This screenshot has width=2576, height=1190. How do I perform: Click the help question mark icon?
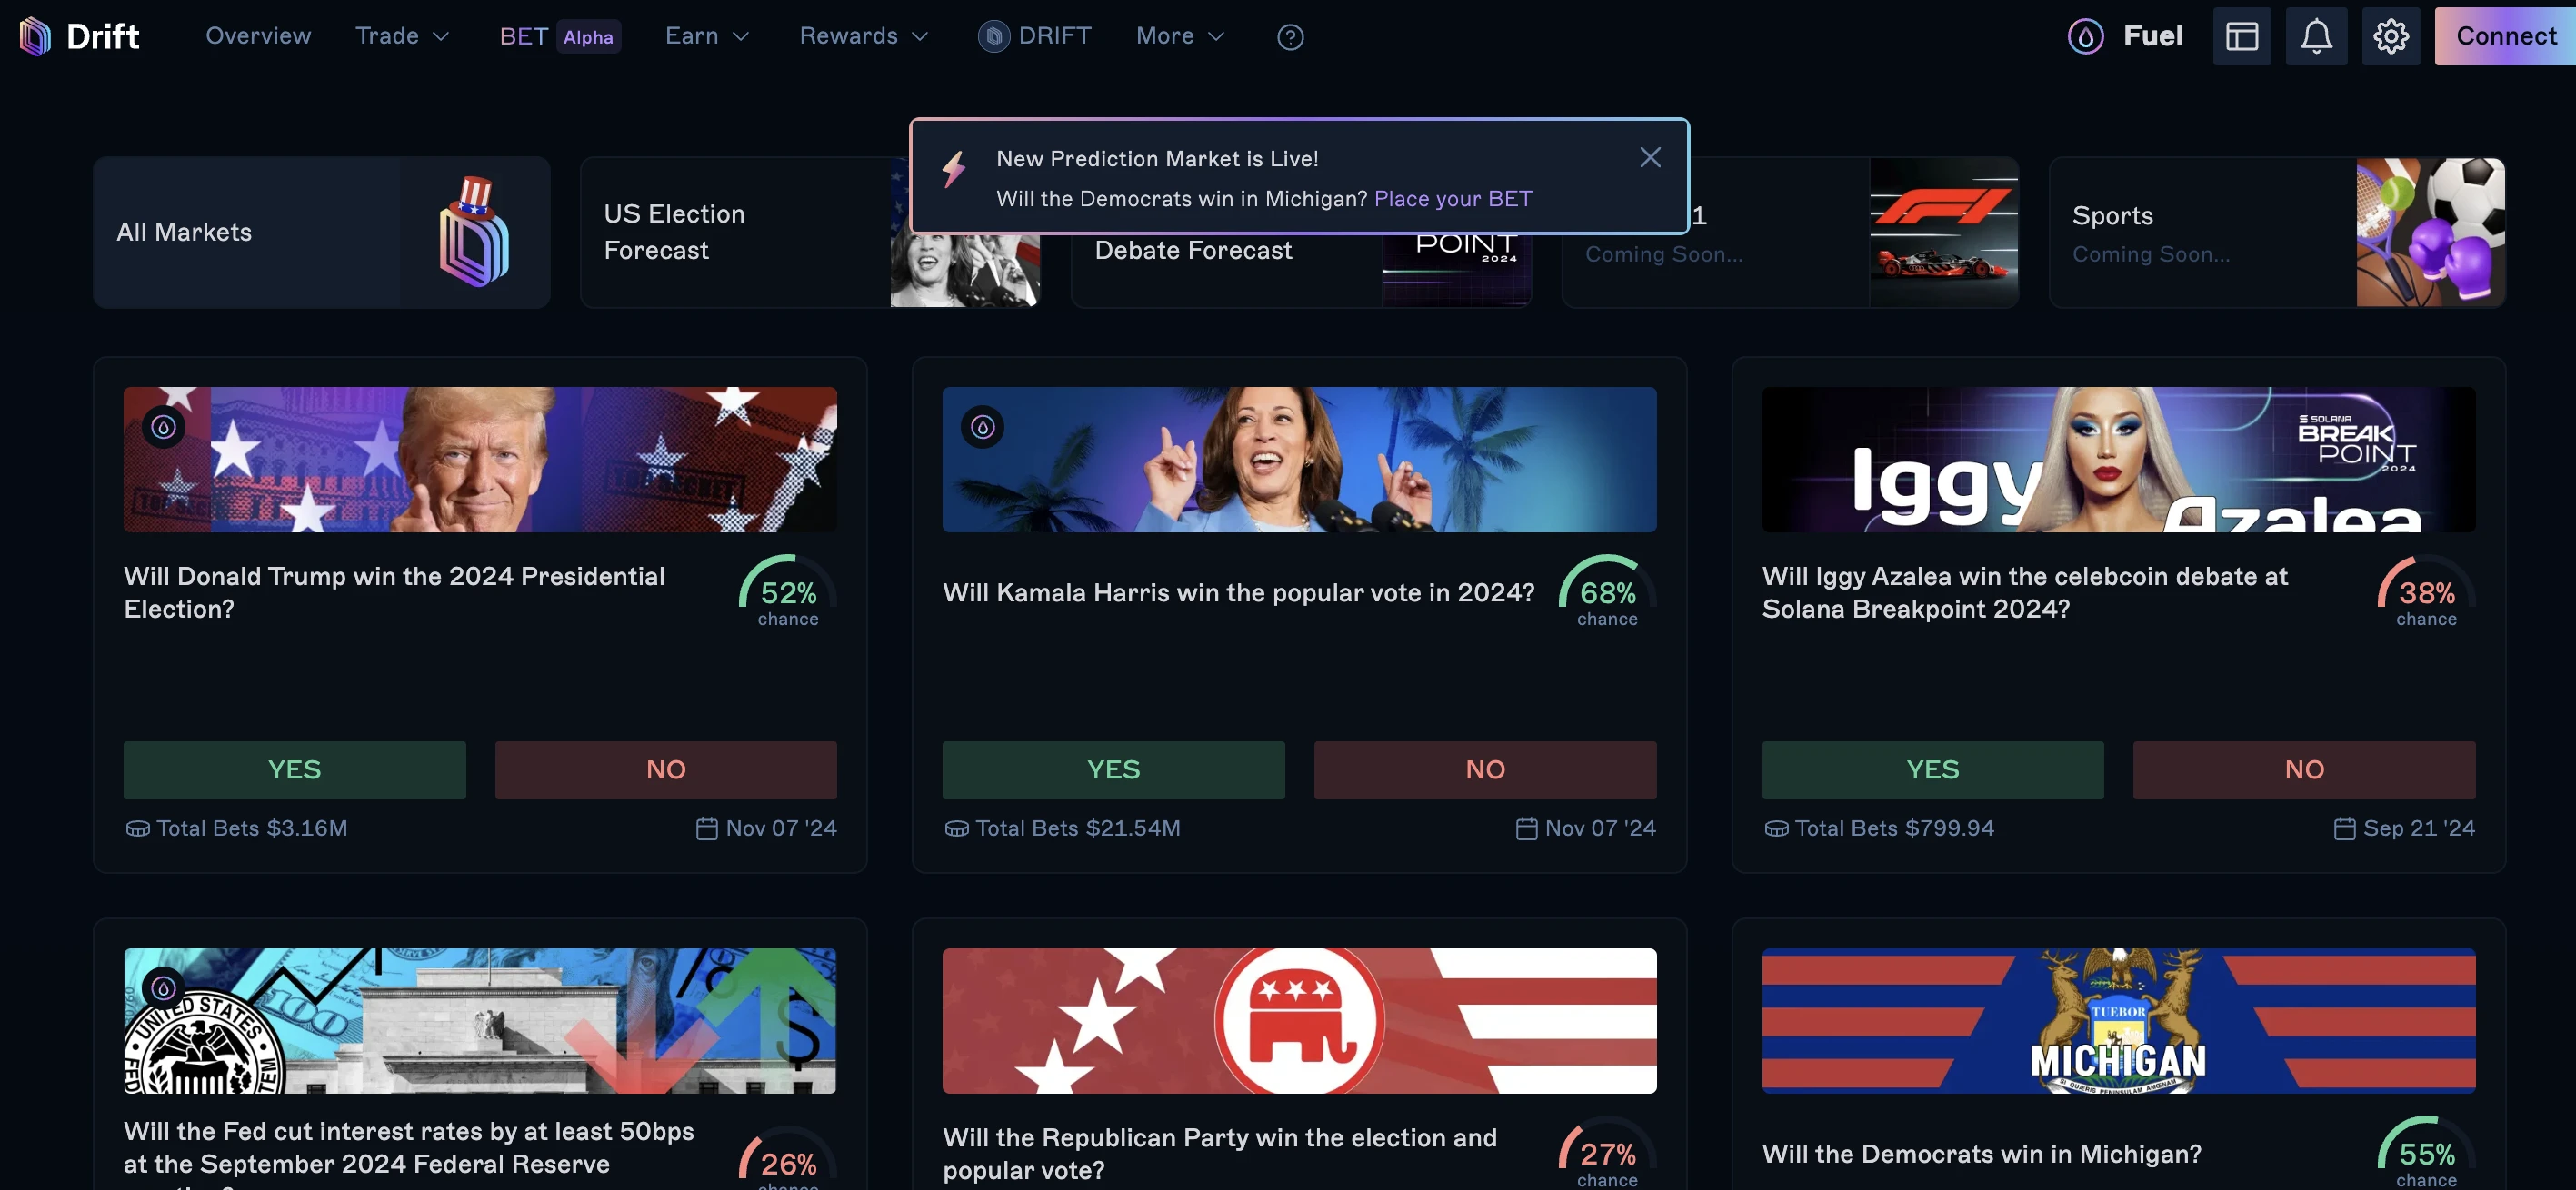click(x=1290, y=36)
